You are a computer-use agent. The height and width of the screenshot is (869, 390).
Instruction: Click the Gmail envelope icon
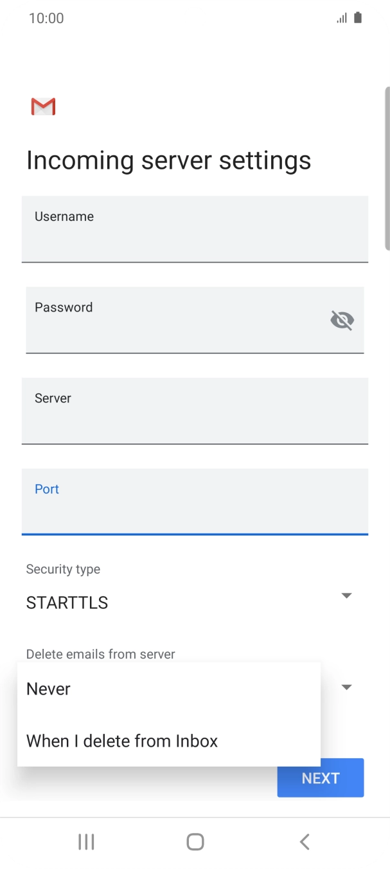click(x=42, y=106)
